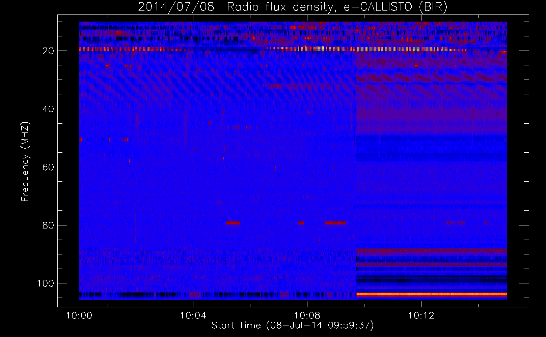This screenshot has height=337, width=546.
Task: Click the '40' frequency tick label
Action: (x=49, y=109)
